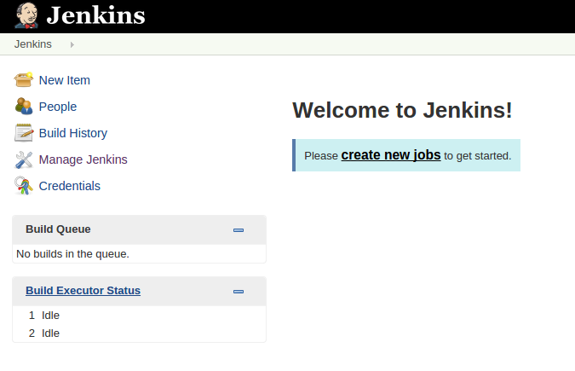Click the Build History notepad icon
Viewport: 575px width, 371px height.
pos(24,132)
